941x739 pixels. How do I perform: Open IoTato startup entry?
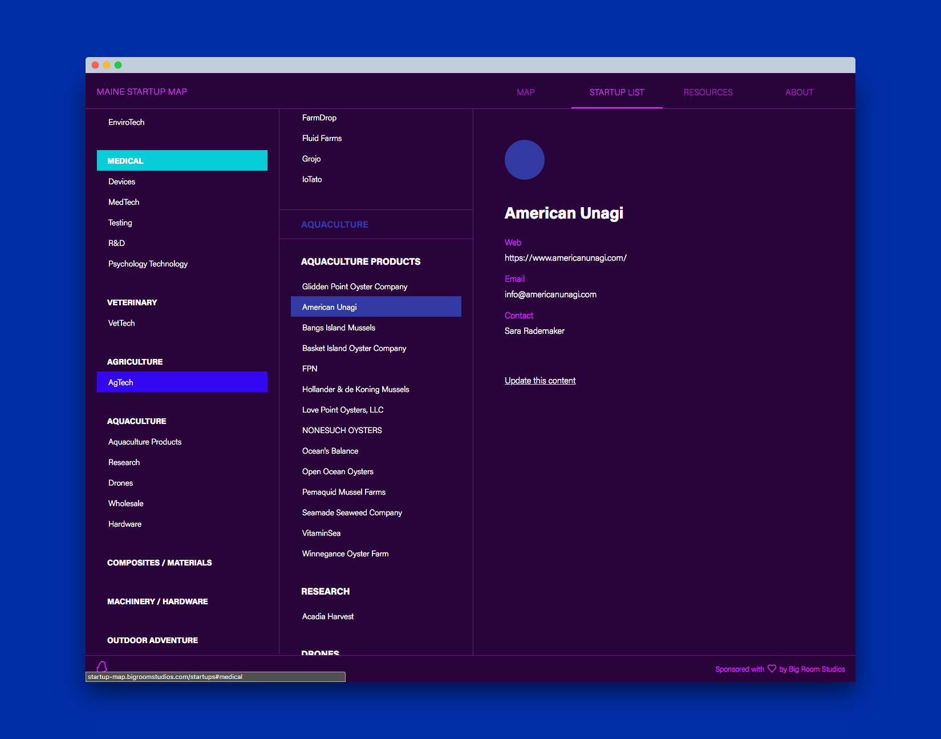click(312, 179)
